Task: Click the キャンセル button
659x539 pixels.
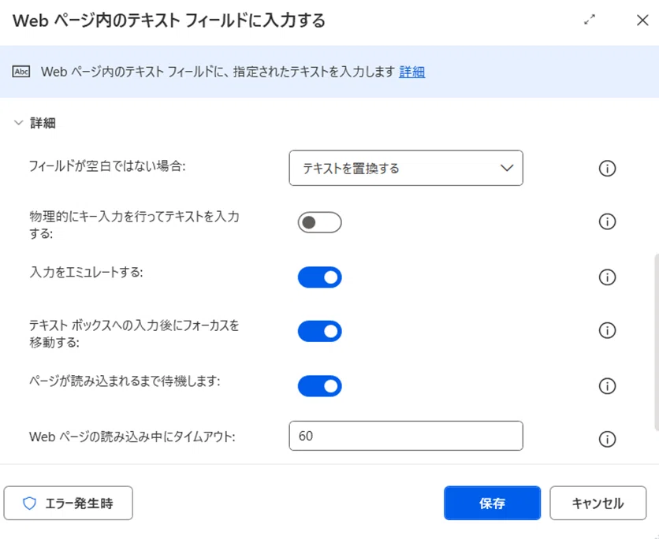Action: (x=598, y=503)
